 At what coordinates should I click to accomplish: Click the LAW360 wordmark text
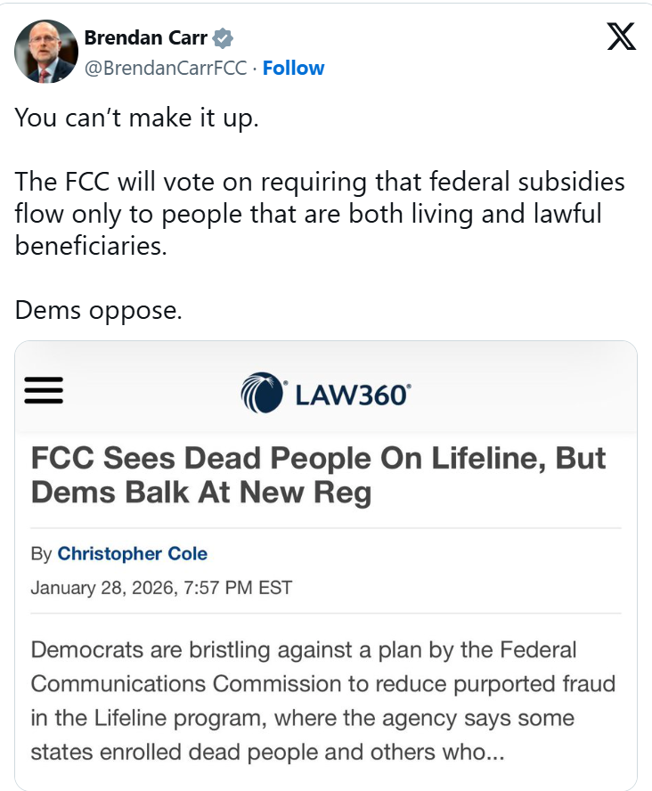(352, 394)
